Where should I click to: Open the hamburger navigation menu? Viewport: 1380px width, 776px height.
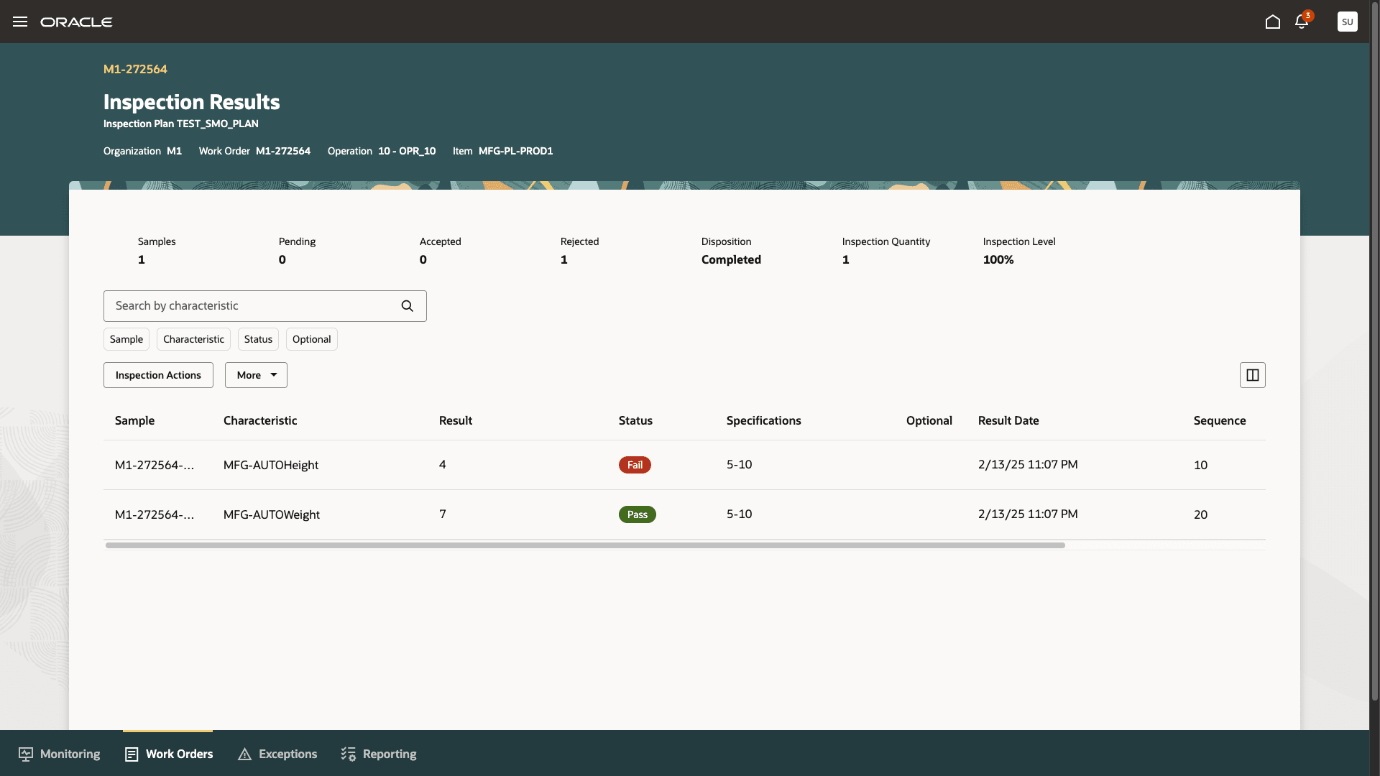click(x=20, y=22)
